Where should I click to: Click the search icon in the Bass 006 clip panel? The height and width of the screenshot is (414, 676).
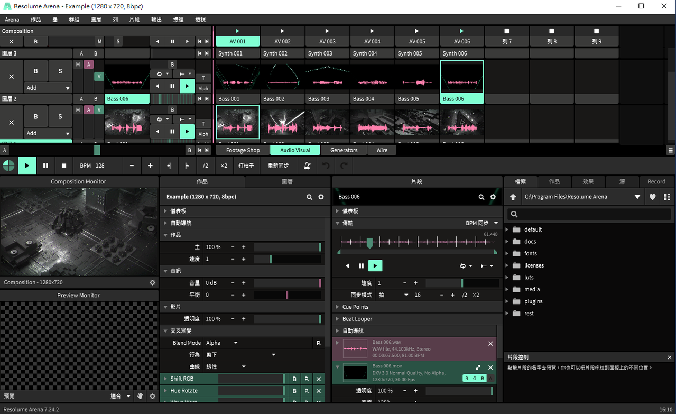pos(481,197)
